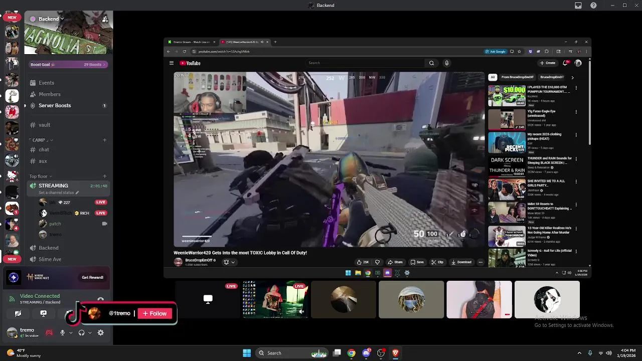Add channel to Top floor category
Viewport: 642px width, 361px height.
pos(104,176)
